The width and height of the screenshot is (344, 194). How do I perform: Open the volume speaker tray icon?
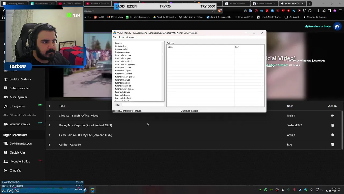click(321, 190)
